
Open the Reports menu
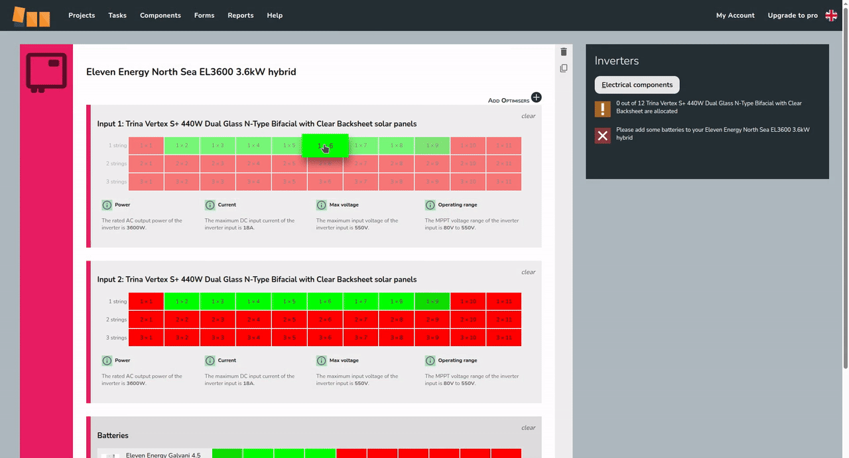[x=240, y=15]
